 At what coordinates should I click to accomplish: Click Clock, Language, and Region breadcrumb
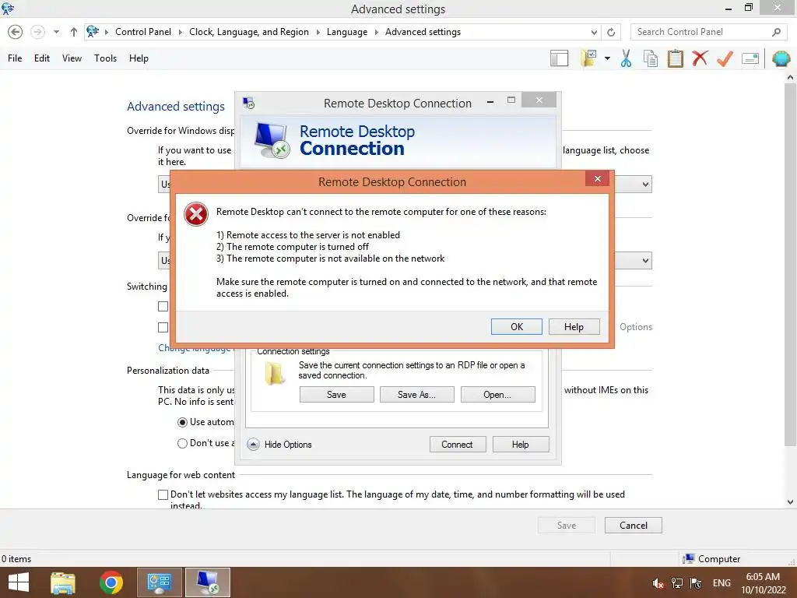tap(248, 32)
